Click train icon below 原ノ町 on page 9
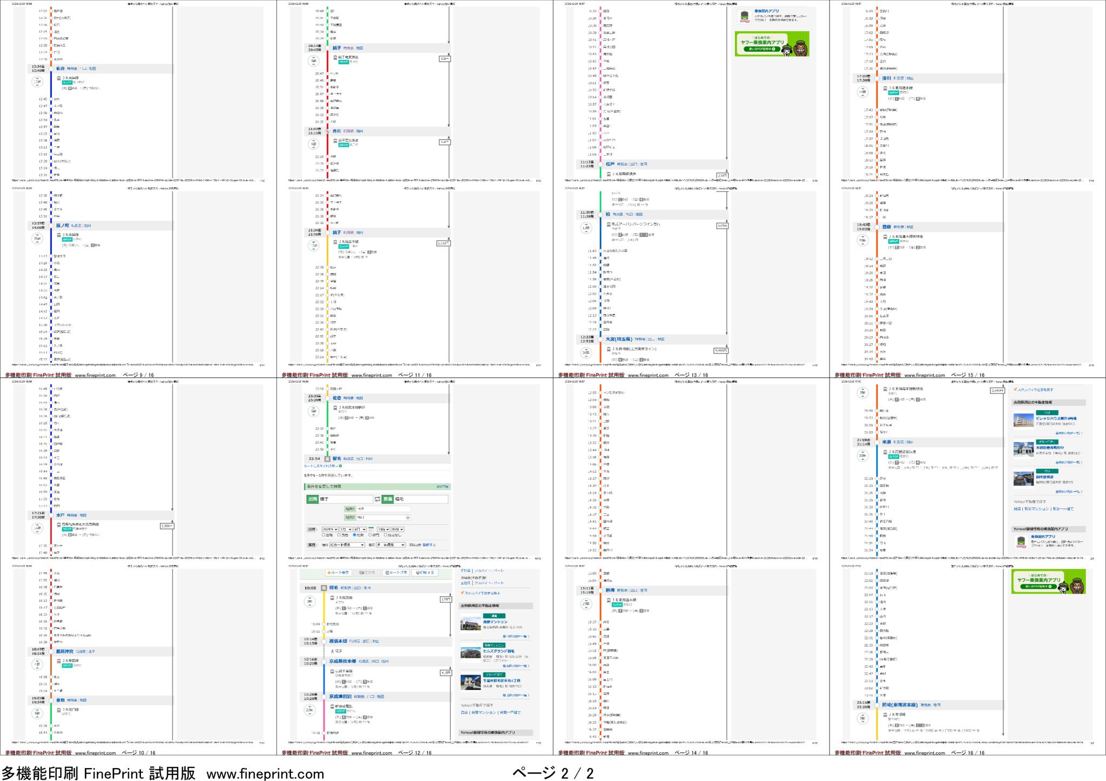The image size is (1106, 781). 59,235
